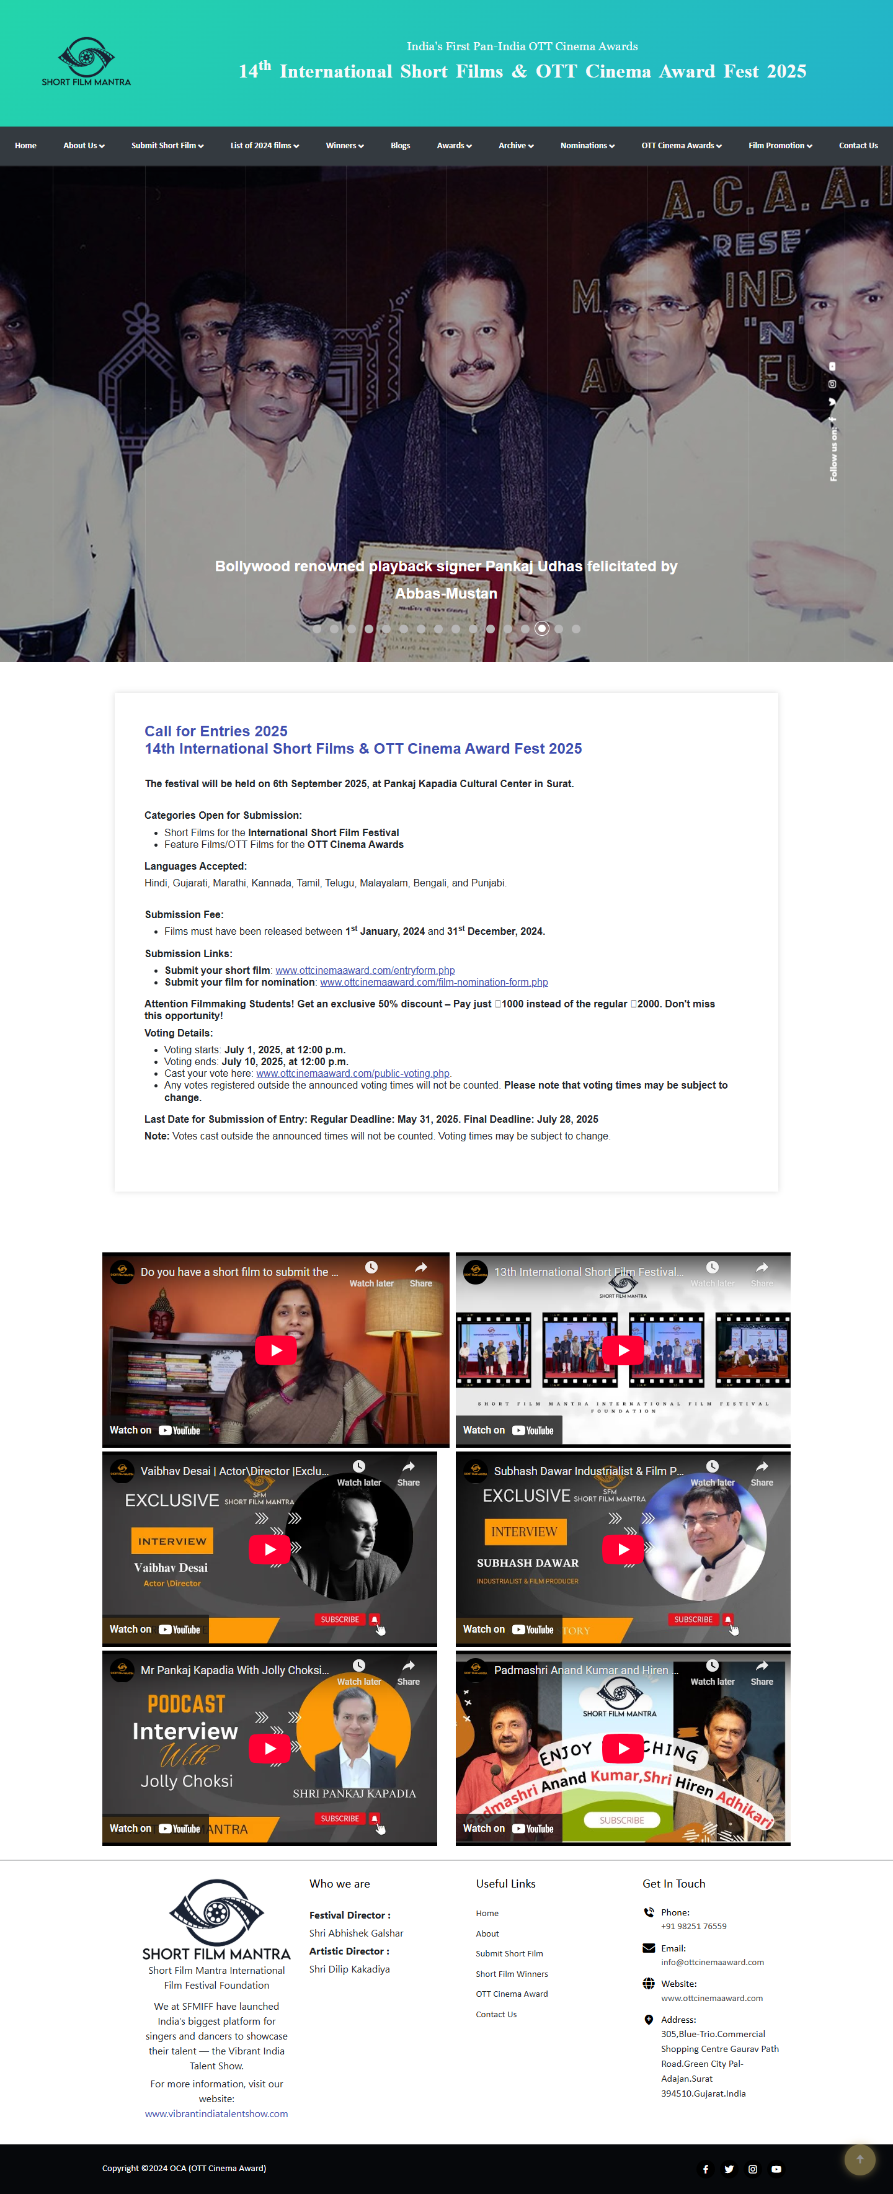Expand the Winners dropdown menu

[344, 146]
